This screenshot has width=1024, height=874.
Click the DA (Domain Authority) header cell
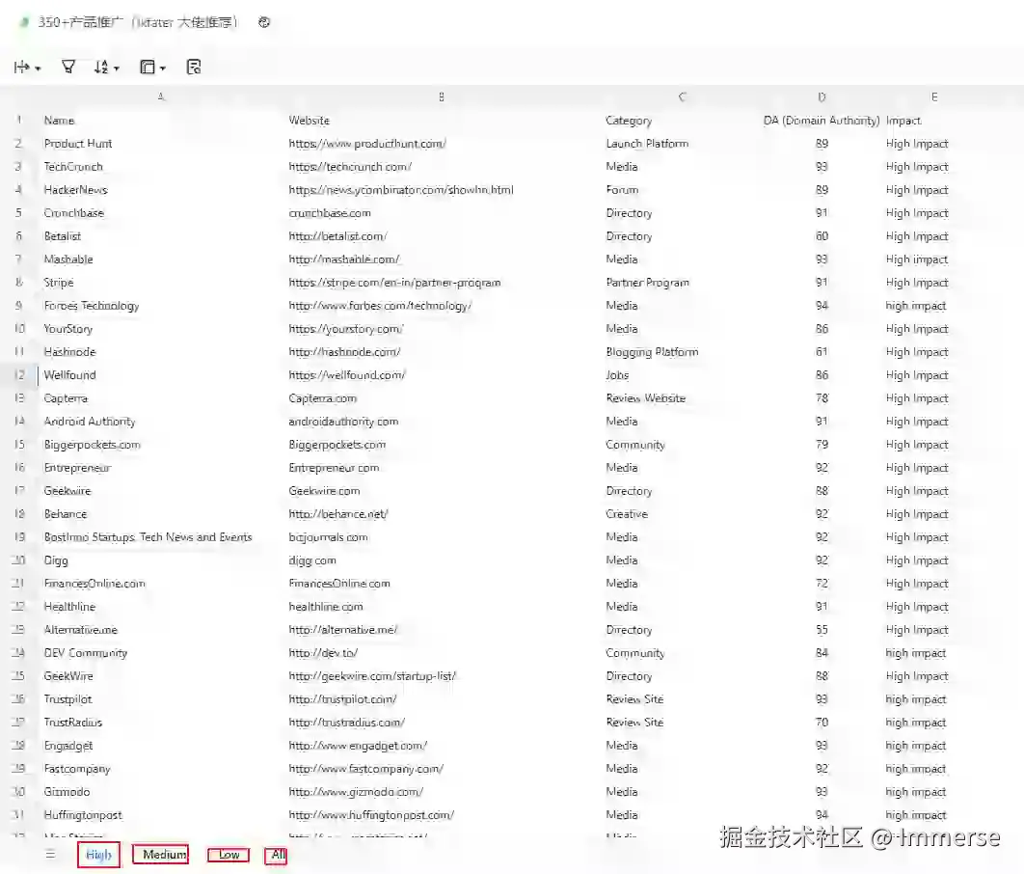[x=822, y=121]
